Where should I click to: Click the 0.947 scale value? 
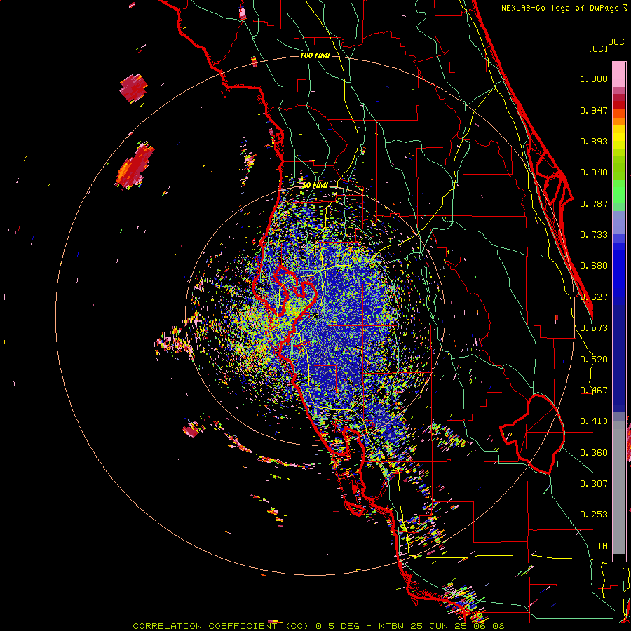(x=594, y=110)
